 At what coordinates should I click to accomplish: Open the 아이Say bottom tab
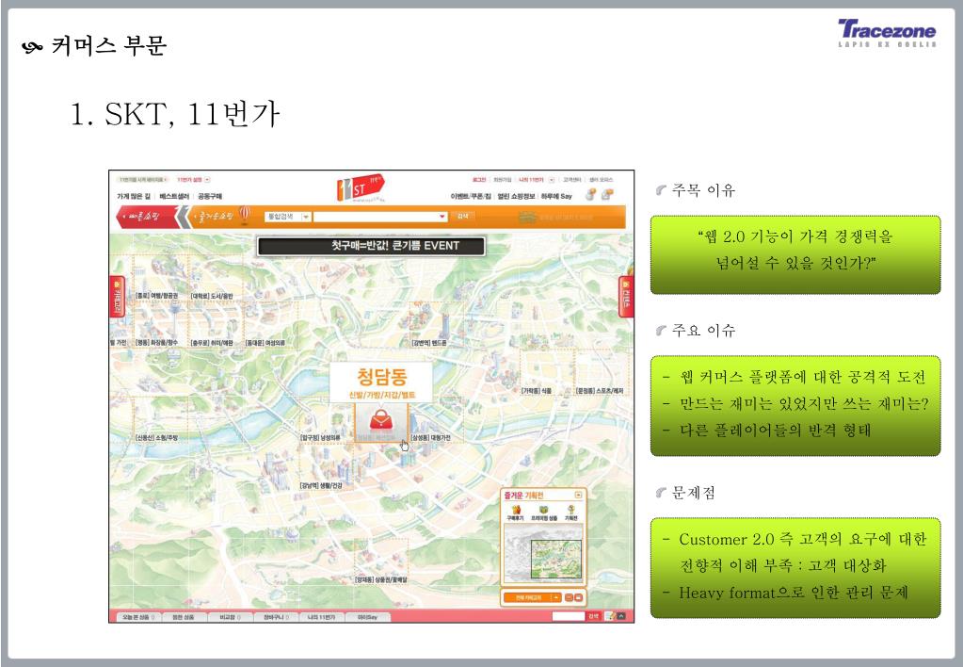pos(367,616)
